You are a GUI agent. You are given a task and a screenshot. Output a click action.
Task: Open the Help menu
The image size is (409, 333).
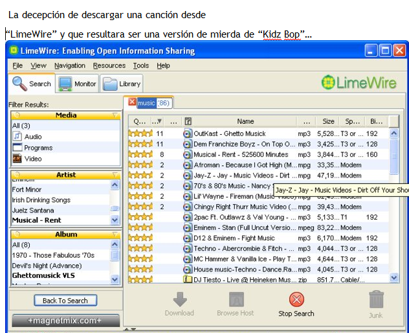163,65
